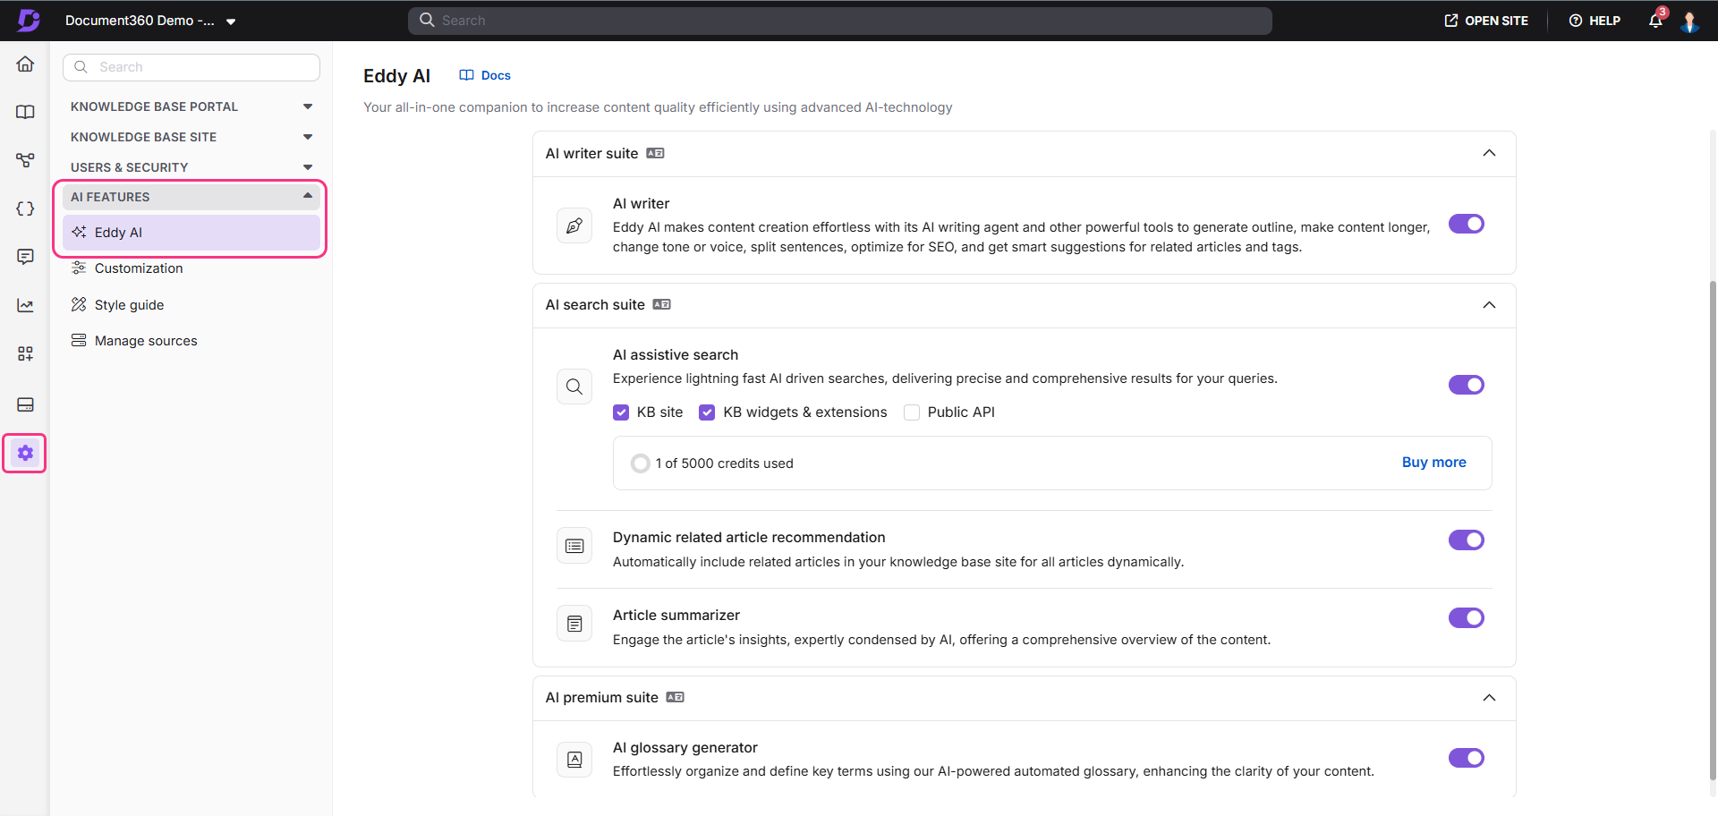This screenshot has width=1718, height=816.
Task: Click language icon beside AI search suite
Action: pos(662,304)
